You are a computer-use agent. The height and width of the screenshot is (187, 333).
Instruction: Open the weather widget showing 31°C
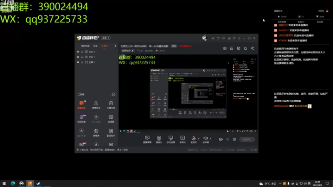click(x=268, y=184)
